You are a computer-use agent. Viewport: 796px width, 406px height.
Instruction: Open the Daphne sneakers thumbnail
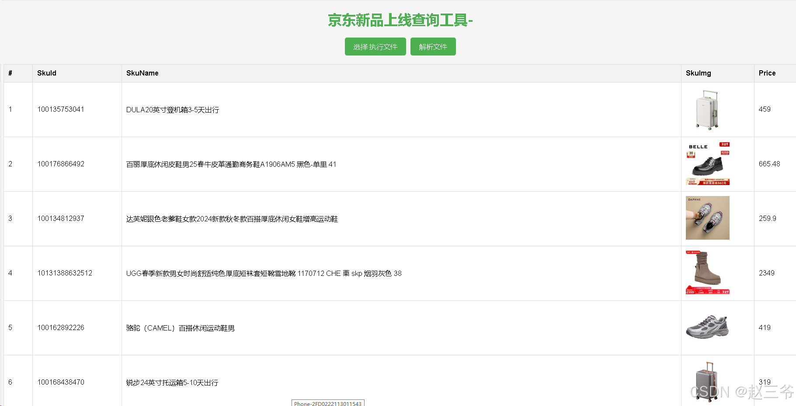(x=707, y=218)
